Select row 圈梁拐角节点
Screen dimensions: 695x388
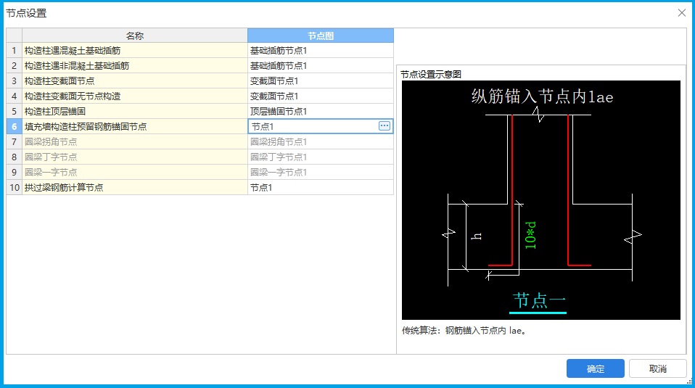pyautogui.click(x=135, y=141)
